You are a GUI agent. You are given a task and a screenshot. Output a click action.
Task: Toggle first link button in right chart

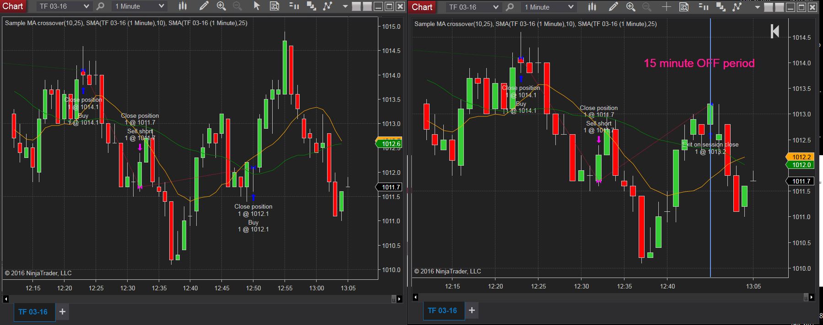click(769, 7)
